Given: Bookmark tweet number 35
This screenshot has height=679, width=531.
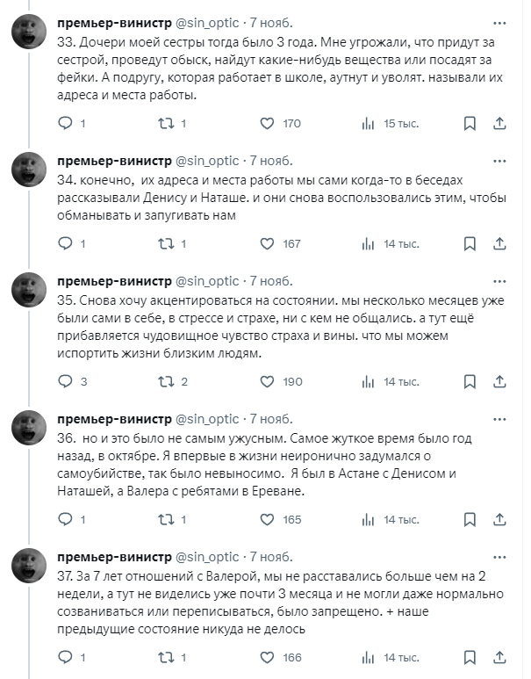Looking at the screenshot, I should (470, 381).
